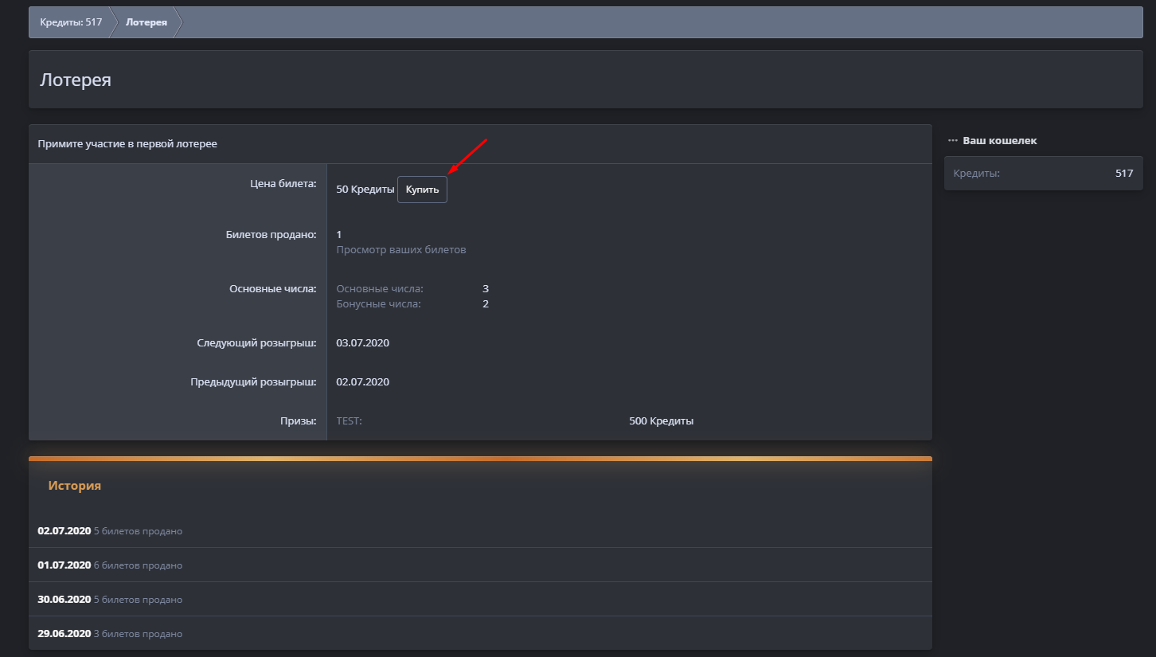The image size is (1156, 657).
Task: Click the Купить ticket button
Action: [x=422, y=190]
